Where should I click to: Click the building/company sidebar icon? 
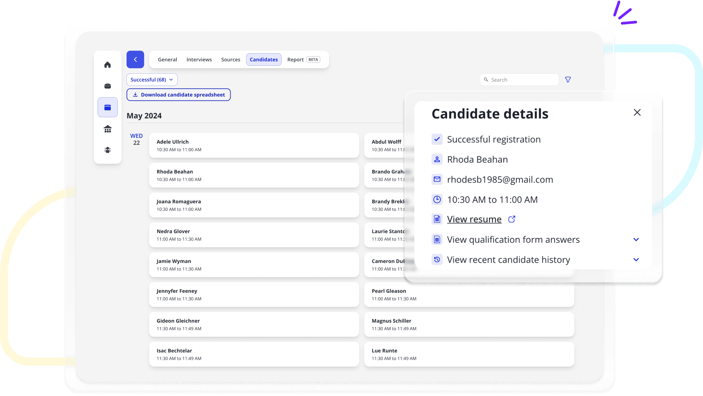click(108, 128)
